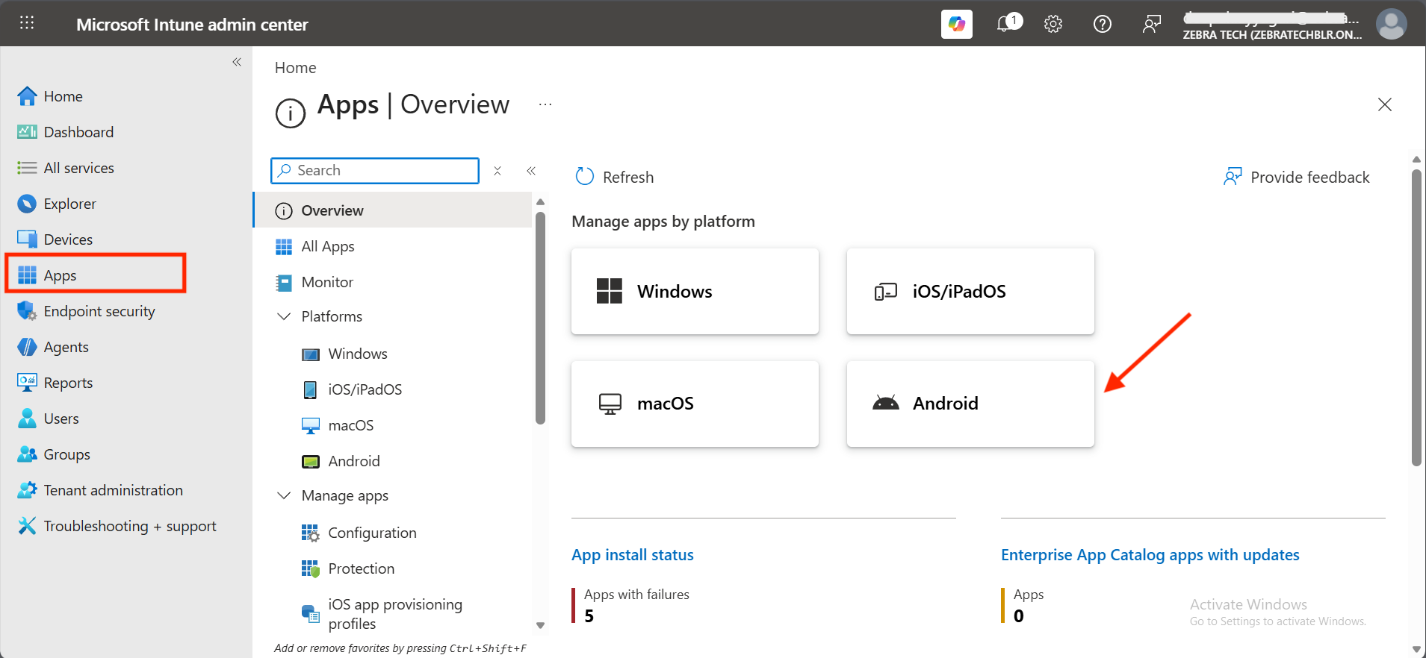The width and height of the screenshot is (1426, 658).
Task: Click the main content scroll down arrow
Action: [1416, 650]
